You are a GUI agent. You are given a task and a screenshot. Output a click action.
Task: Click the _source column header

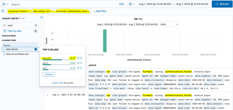pyautogui.click(x=92, y=65)
